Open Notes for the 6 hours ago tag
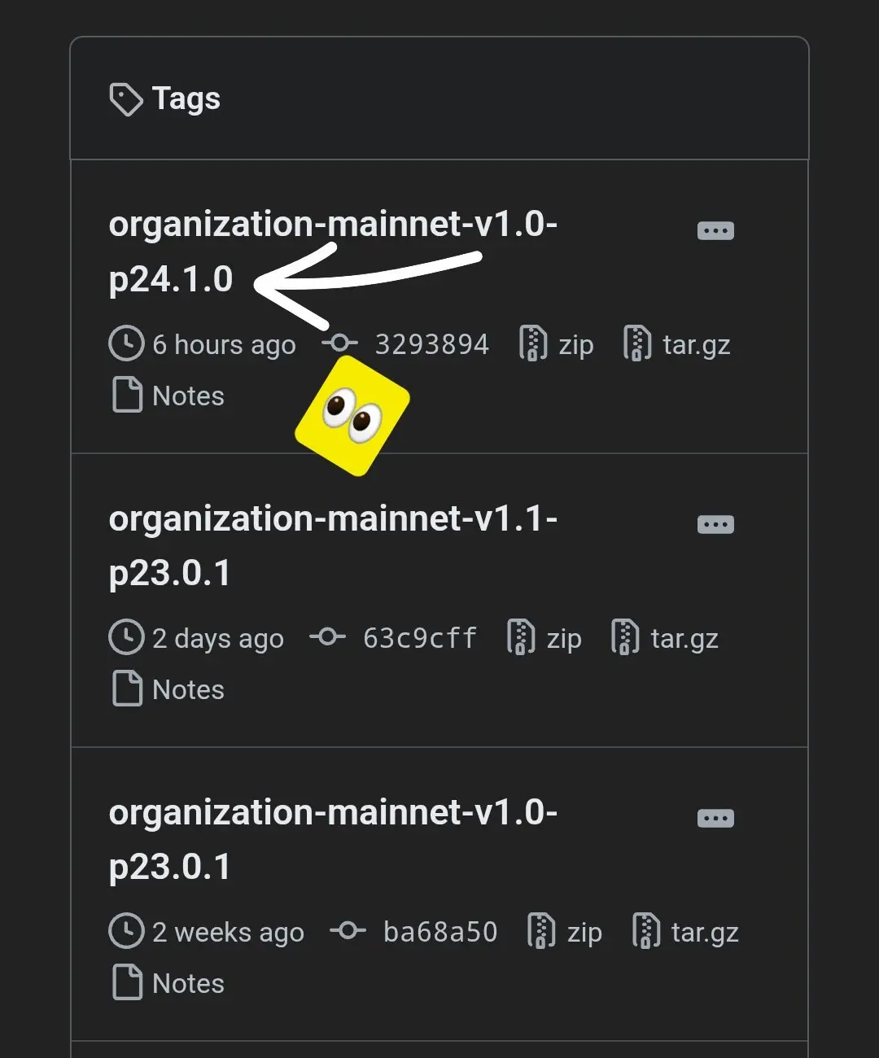This screenshot has height=1058, width=879. 168,396
